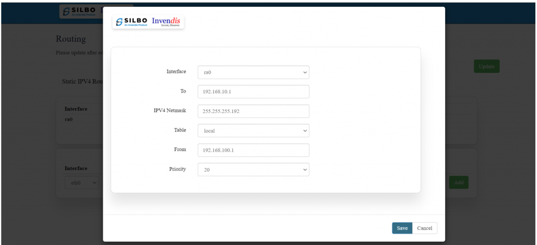Select the From field with 192.168.100.1
This screenshot has width=537, height=245.
[x=253, y=150]
